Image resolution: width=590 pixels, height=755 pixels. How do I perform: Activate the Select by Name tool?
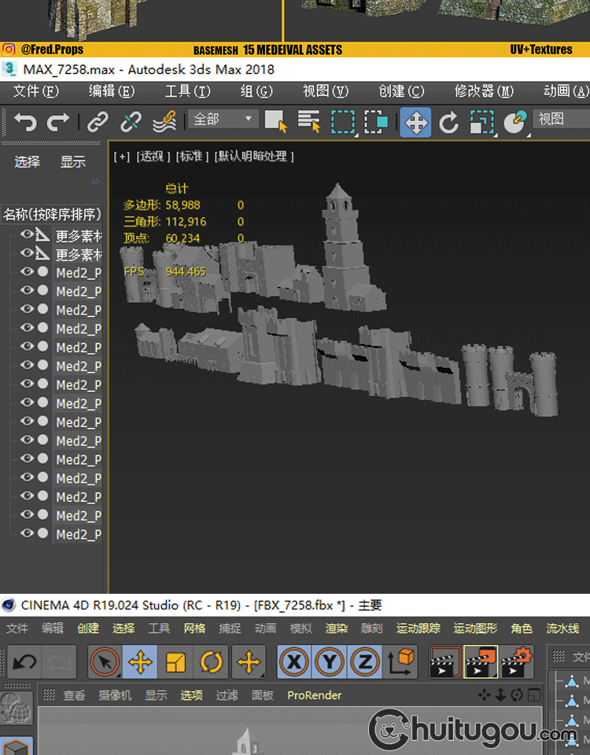[x=310, y=122]
